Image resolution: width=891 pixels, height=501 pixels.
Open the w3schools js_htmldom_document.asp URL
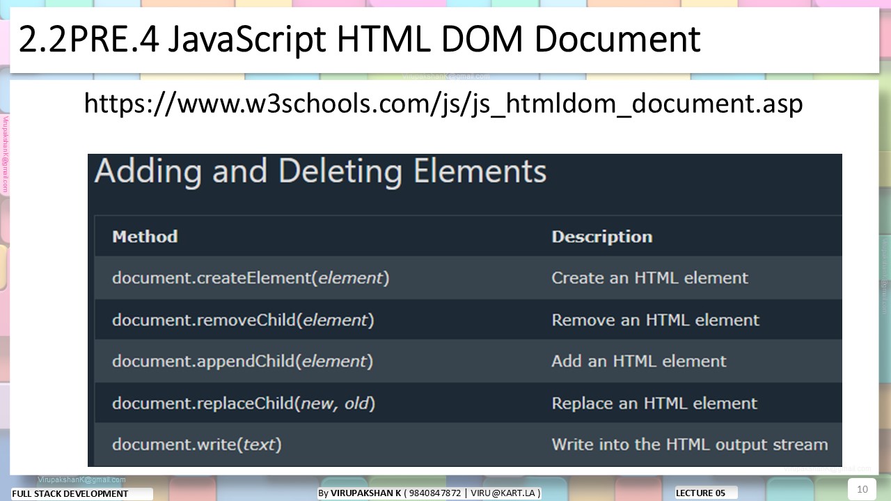click(x=443, y=104)
